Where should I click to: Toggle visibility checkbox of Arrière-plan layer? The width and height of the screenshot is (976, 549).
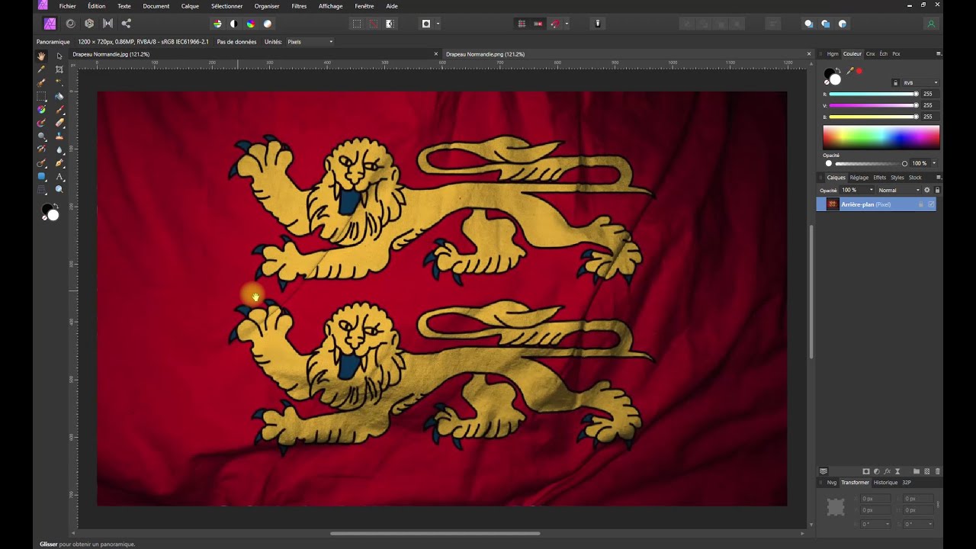click(931, 204)
